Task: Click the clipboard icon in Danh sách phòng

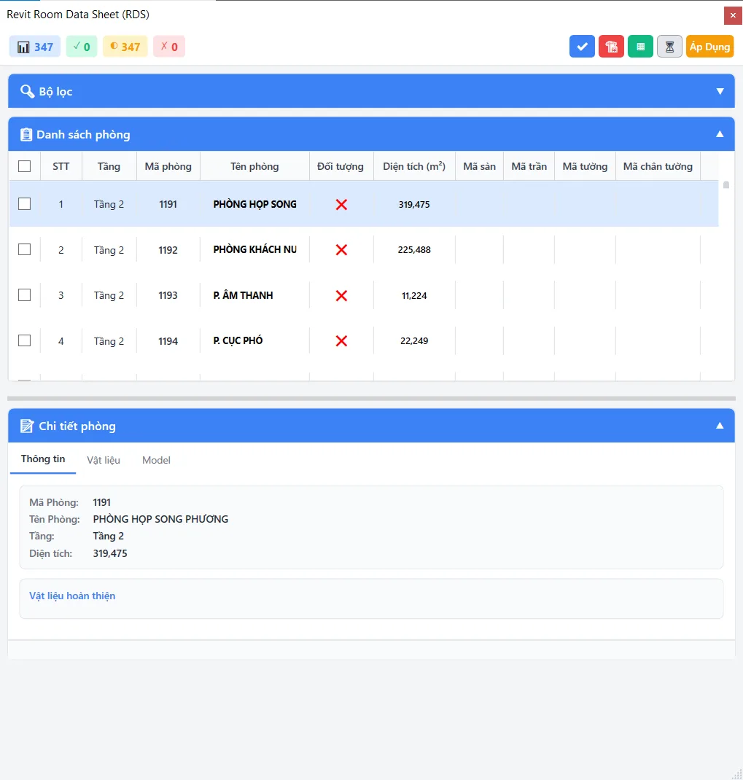Action: coord(26,135)
